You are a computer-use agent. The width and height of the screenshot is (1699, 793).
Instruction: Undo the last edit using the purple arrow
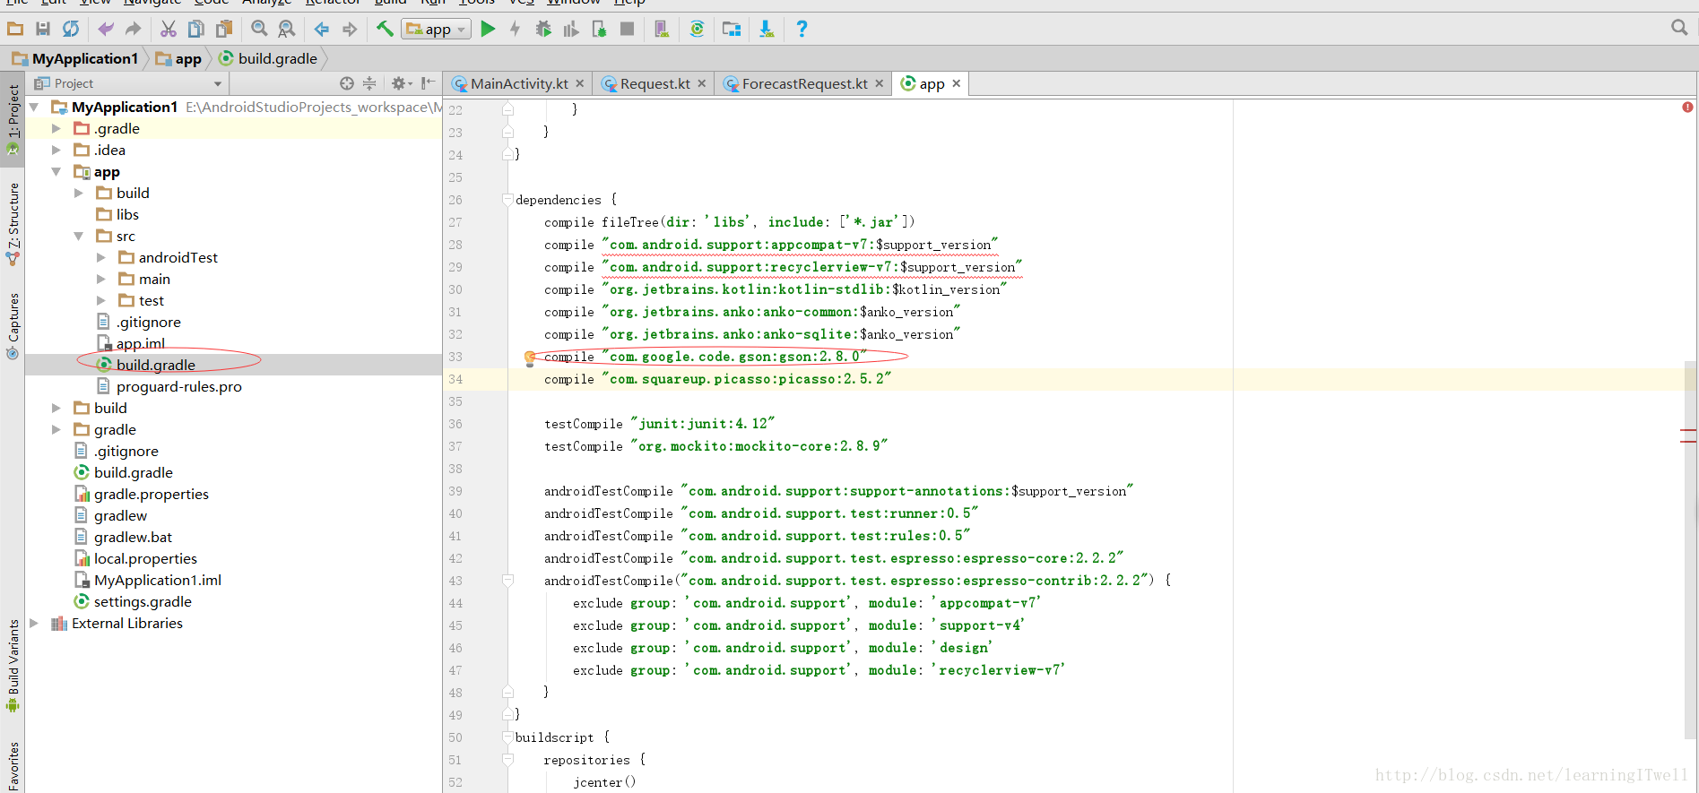pyautogui.click(x=106, y=29)
